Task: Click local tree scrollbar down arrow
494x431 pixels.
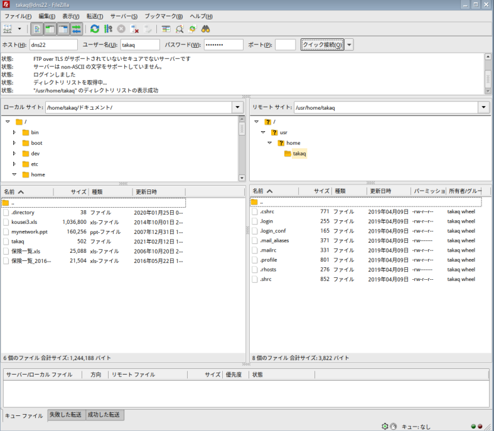Action: [242, 178]
